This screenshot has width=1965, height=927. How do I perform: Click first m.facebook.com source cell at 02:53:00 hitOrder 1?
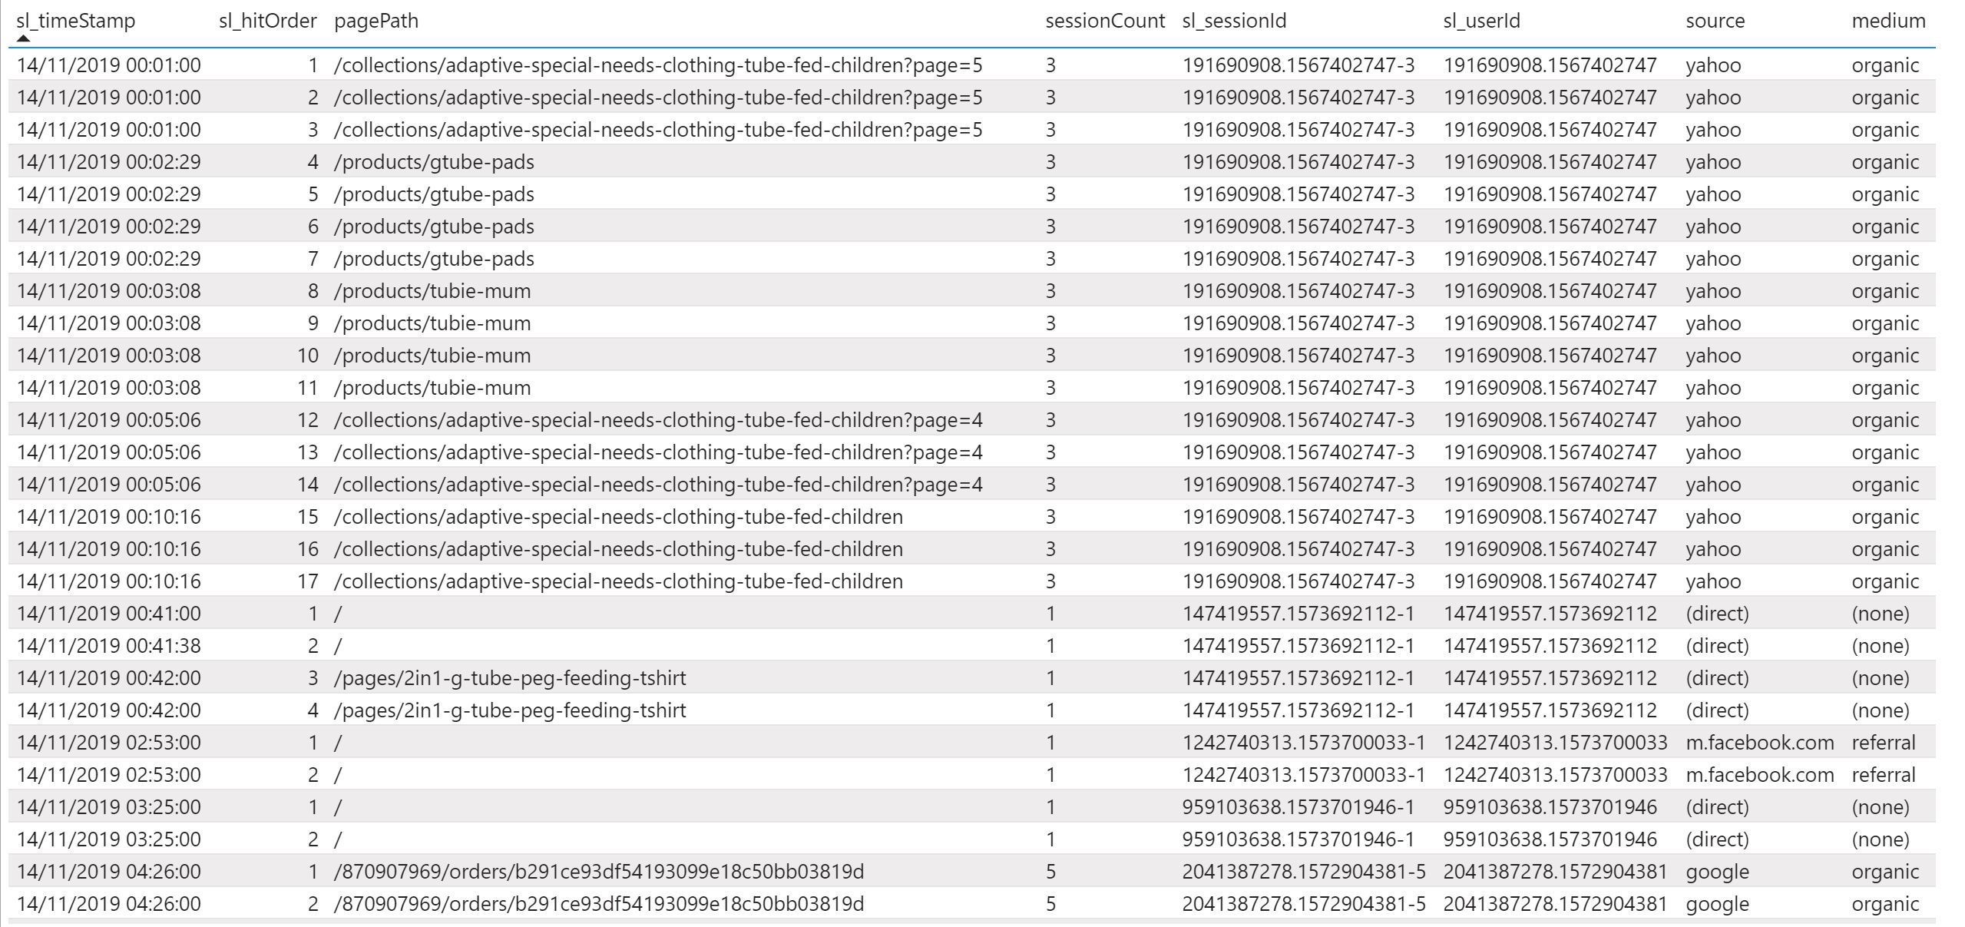click(1759, 743)
